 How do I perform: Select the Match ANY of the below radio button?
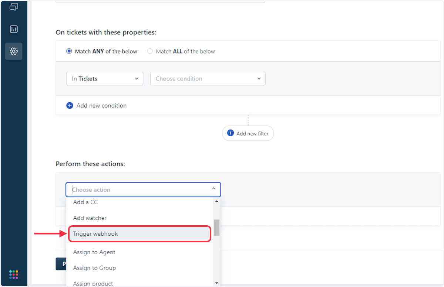pyautogui.click(x=69, y=51)
